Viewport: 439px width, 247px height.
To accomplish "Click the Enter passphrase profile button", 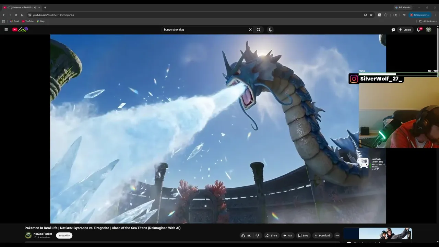I will point(420,15).
